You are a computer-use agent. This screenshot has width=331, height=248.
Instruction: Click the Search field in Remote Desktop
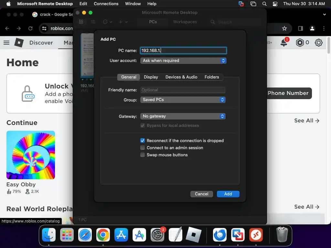[x=235, y=22]
